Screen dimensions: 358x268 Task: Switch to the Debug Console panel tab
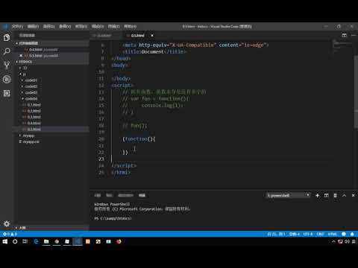[126, 196]
